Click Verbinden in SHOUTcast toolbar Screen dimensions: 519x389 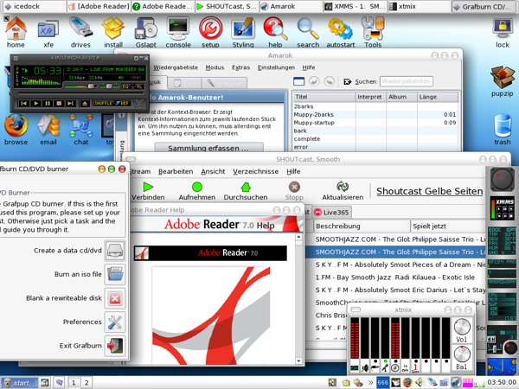(x=148, y=191)
